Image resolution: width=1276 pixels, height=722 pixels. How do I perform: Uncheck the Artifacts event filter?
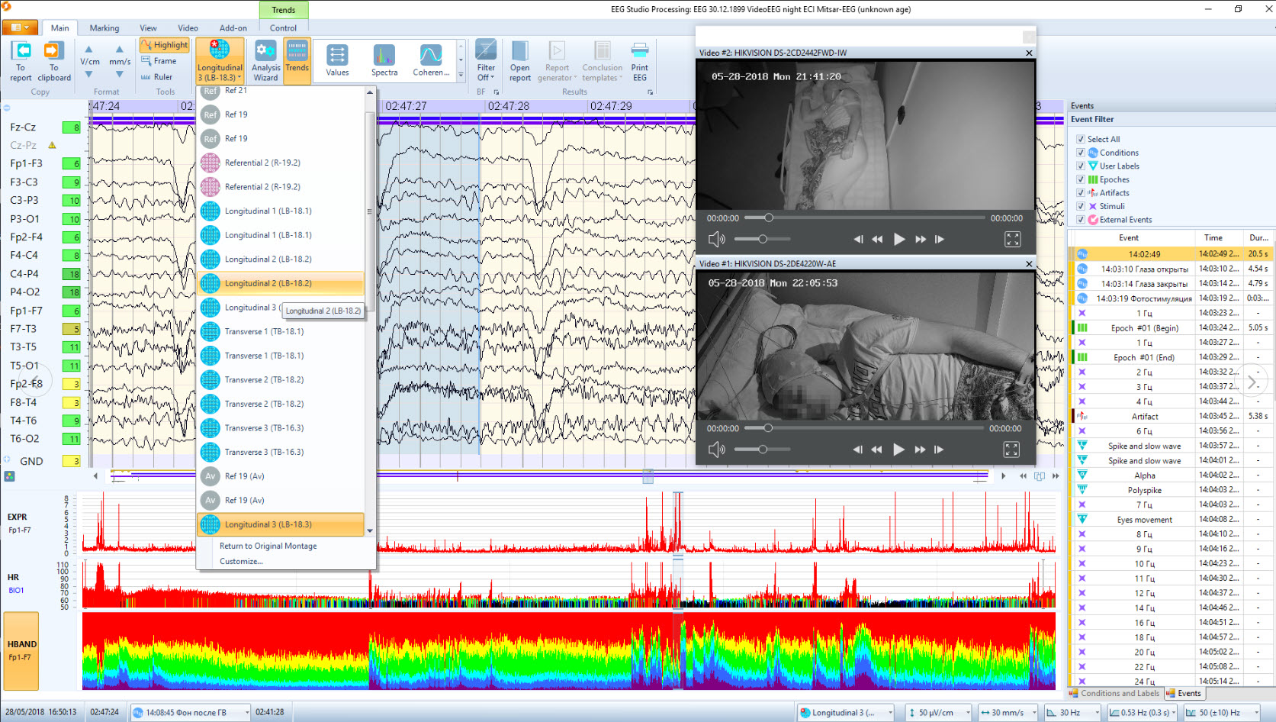point(1081,193)
